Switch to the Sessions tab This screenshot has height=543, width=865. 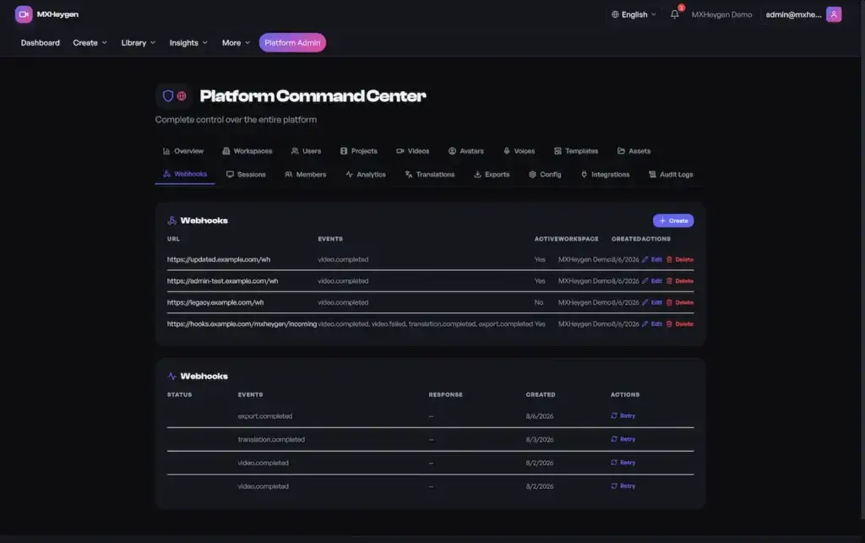tap(246, 174)
